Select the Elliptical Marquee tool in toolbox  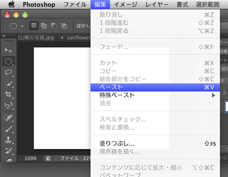[x=9, y=62]
